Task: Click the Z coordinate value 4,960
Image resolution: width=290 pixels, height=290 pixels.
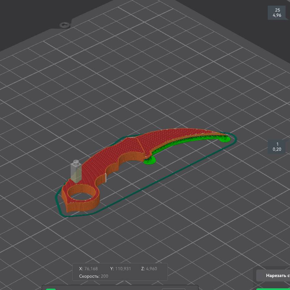Action: pyautogui.click(x=151, y=269)
